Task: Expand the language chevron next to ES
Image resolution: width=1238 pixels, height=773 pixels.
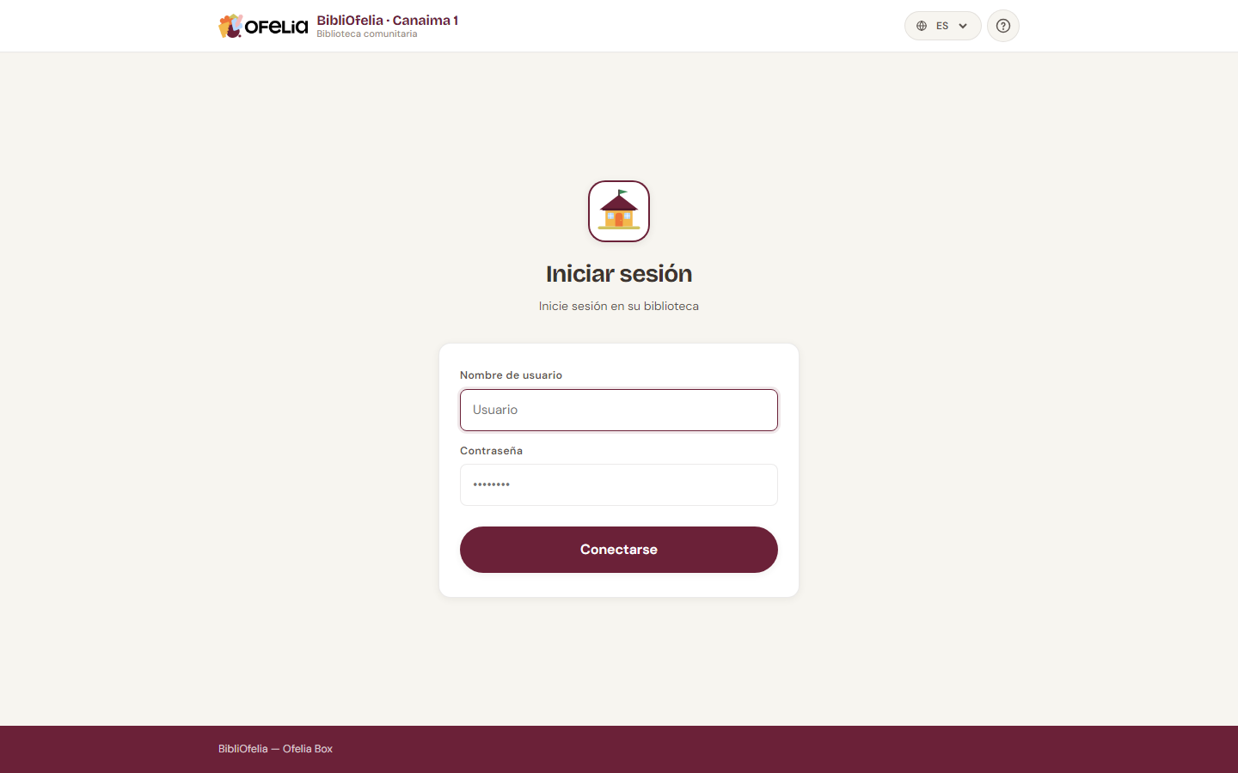Action: point(963,26)
